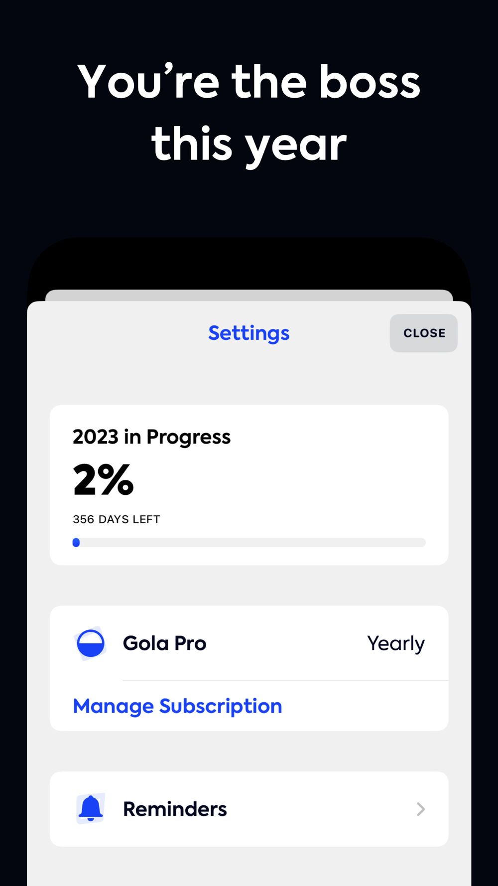Click the 2023 year progress bar track
The width and height of the screenshot is (498, 886).
[x=249, y=542]
